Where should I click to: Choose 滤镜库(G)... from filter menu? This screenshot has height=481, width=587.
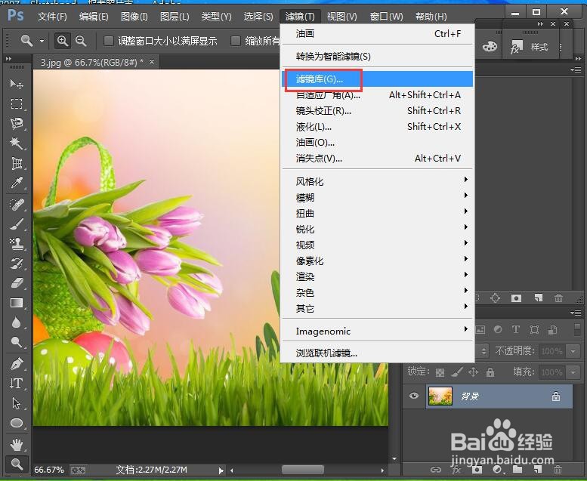378,79
